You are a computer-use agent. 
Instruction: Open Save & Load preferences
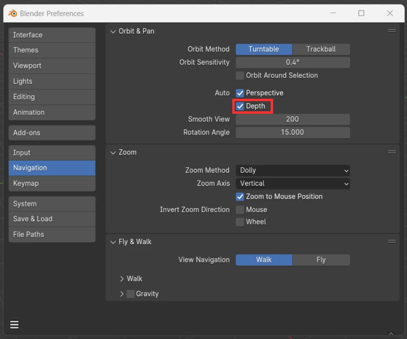[52, 219]
